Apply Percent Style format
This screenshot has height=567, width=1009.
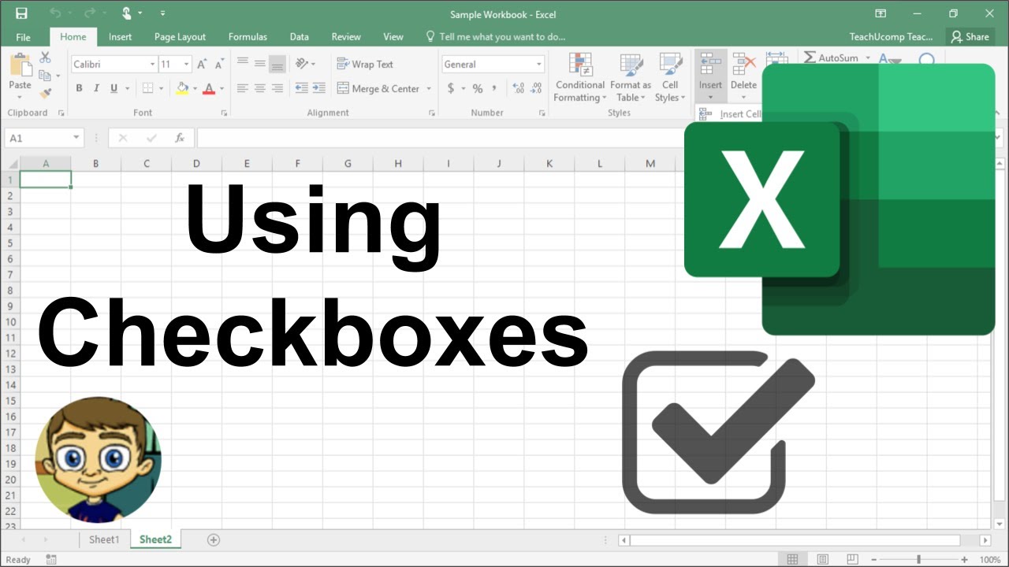point(478,88)
